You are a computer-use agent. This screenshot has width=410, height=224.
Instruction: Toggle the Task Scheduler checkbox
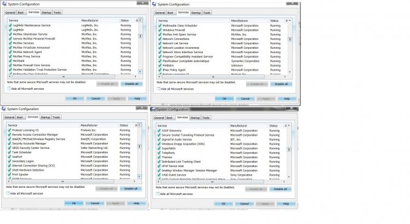click(9, 152)
